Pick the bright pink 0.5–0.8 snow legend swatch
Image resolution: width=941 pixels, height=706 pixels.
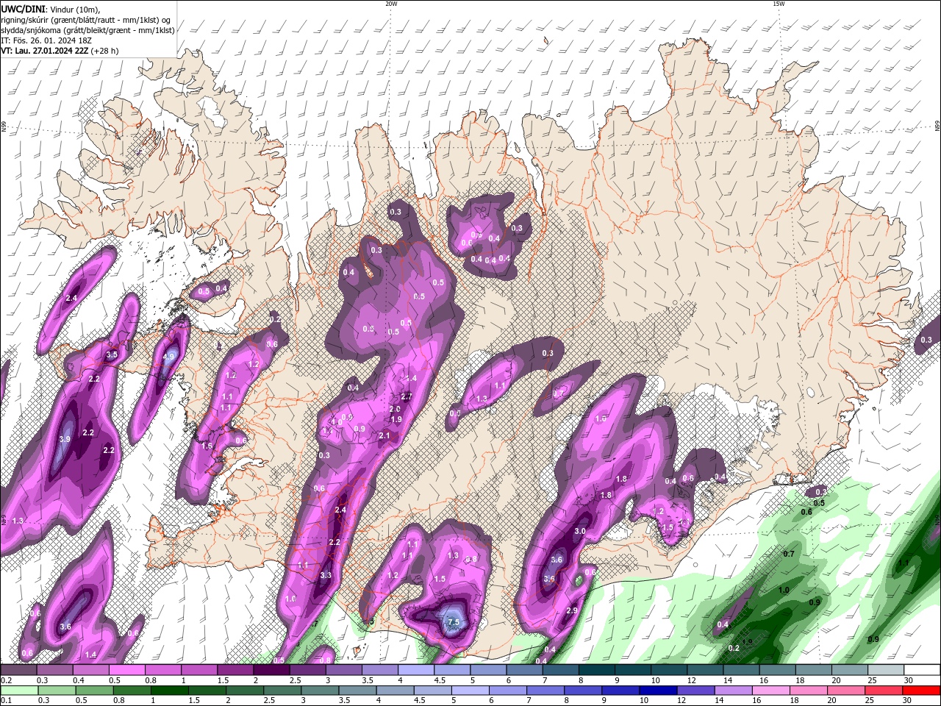(126, 670)
